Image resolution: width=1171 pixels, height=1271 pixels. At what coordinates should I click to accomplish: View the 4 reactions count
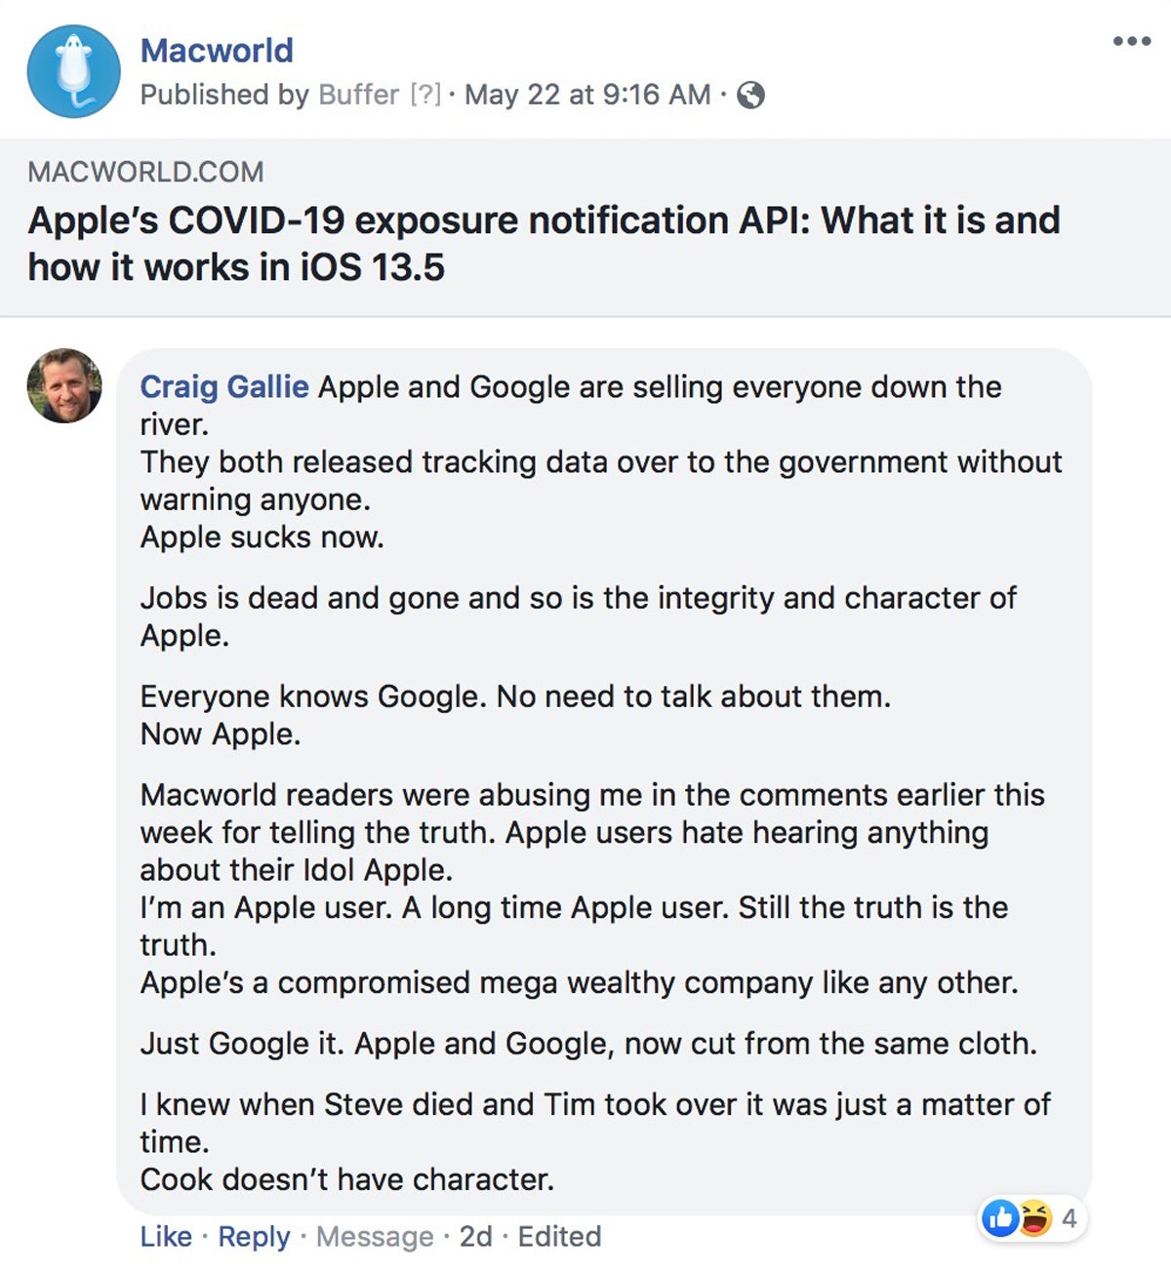[1070, 1217]
